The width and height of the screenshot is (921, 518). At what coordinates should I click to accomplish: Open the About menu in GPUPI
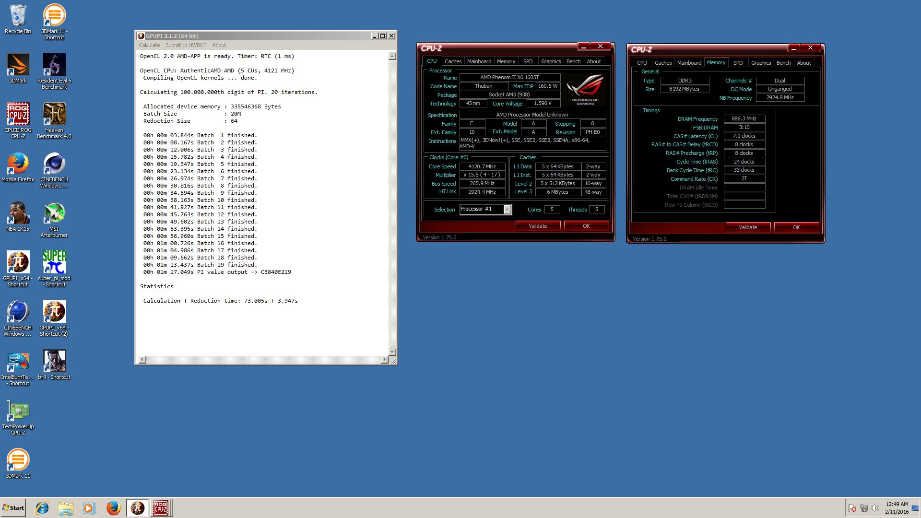[x=219, y=45]
